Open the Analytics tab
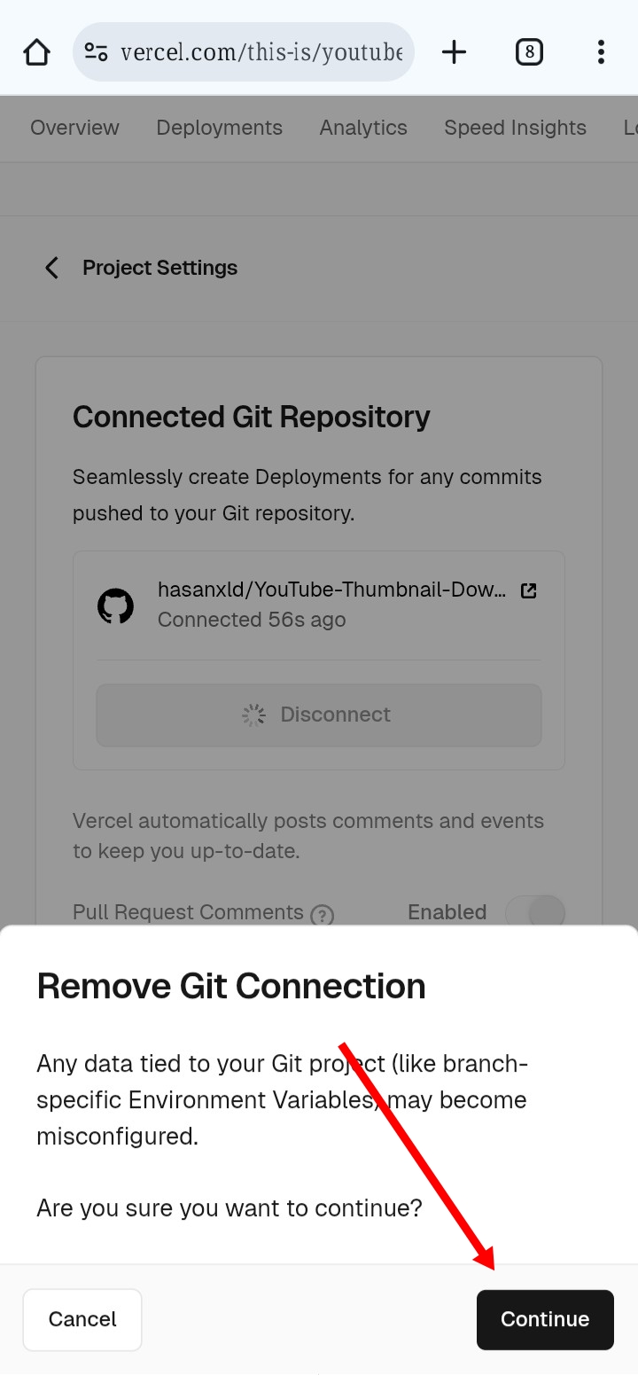 click(x=363, y=128)
